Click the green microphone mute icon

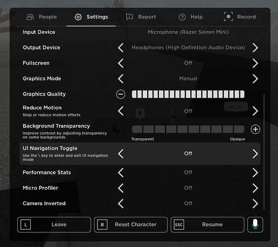pyautogui.click(x=255, y=224)
